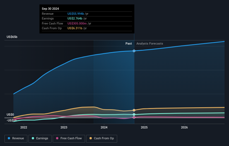This screenshot has height=146, width=229.
Task: Click the US$6.311b cash from op value
Action: (75, 28)
